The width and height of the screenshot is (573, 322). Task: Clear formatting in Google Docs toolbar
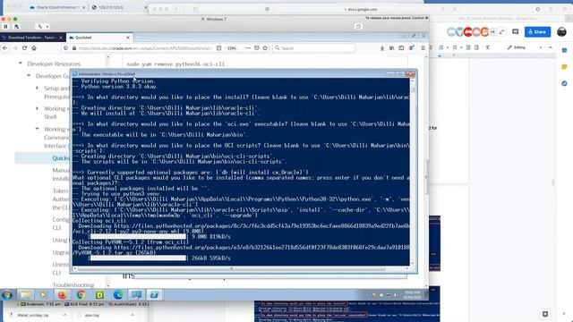[x=487, y=47]
